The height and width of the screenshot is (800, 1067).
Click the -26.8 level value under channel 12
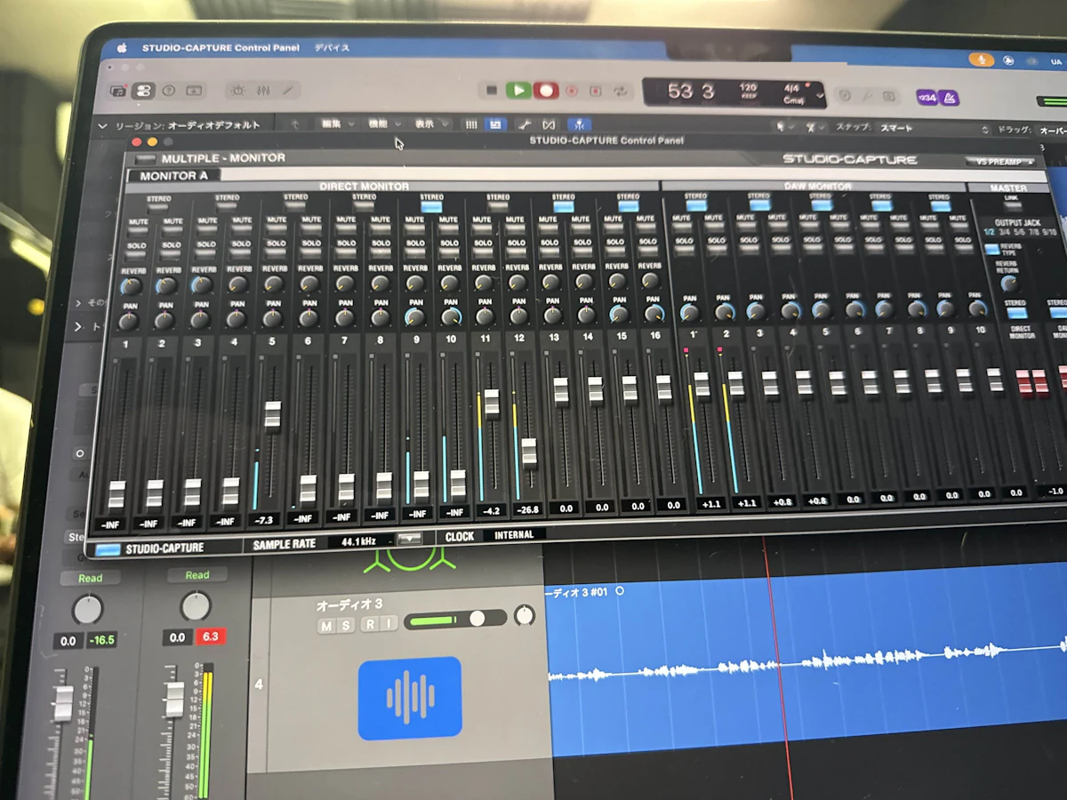point(529,511)
